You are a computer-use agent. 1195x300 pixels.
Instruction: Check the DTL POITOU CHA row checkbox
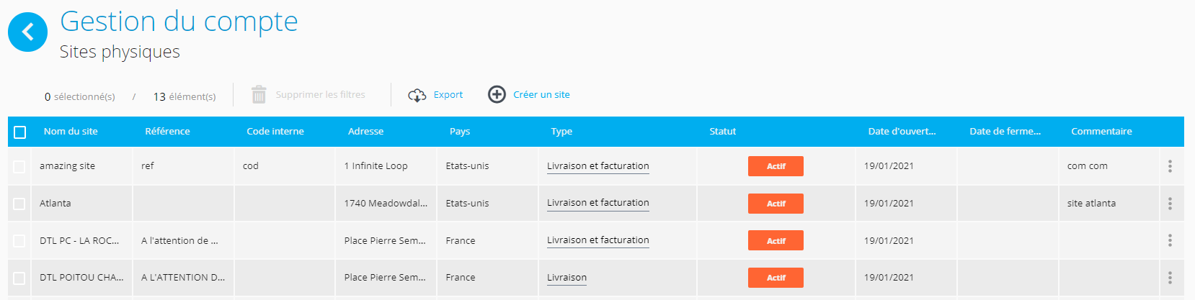(19, 278)
